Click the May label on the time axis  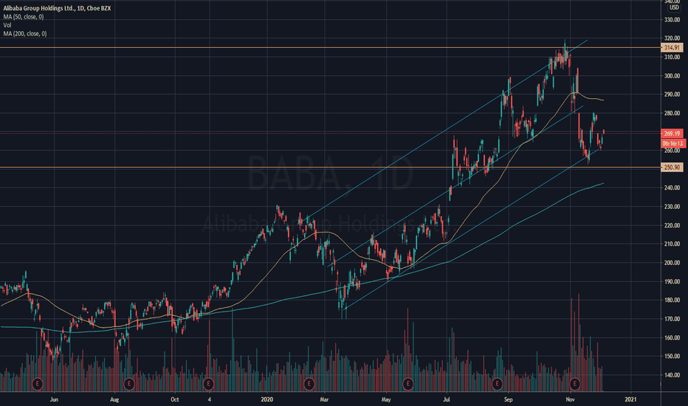(x=385, y=399)
